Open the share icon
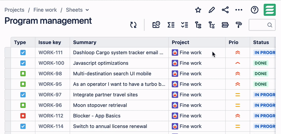The image size is (281, 134). pyautogui.click(x=225, y=10)
